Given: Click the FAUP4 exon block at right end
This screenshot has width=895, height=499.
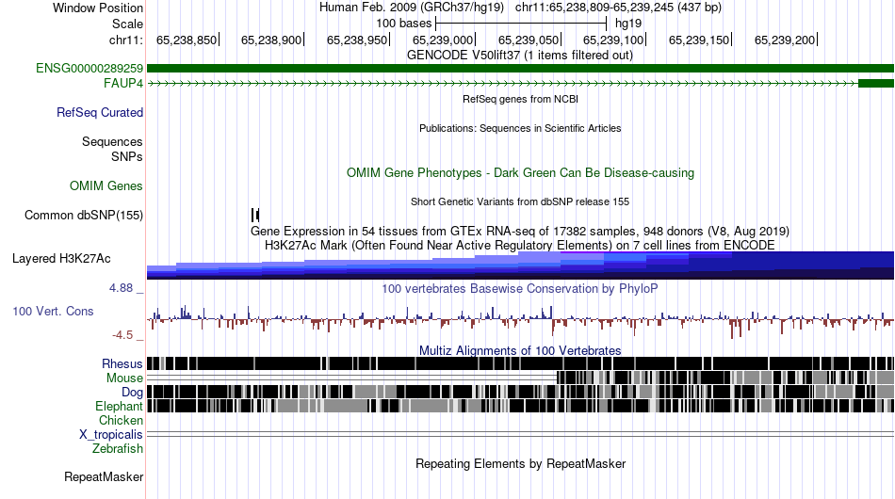Looking at the screenshot, I should (876, 83).
